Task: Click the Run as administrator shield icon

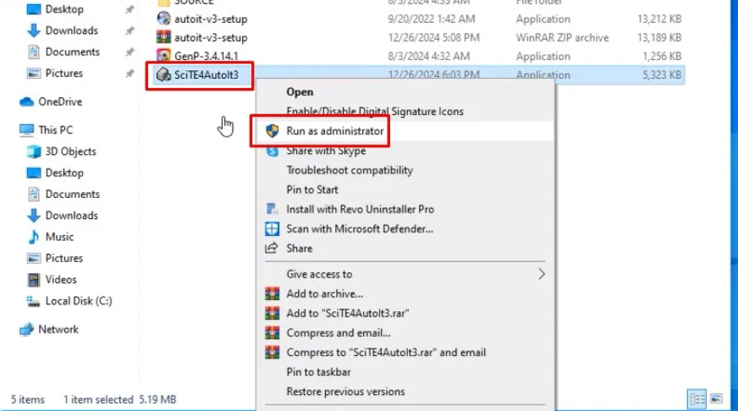Action: pos(273,131)
